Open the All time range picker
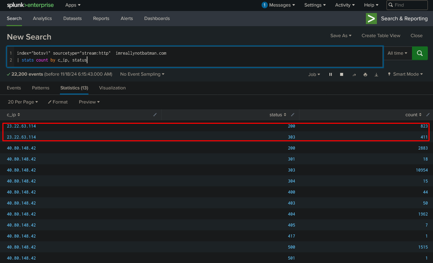 point(397,53)
